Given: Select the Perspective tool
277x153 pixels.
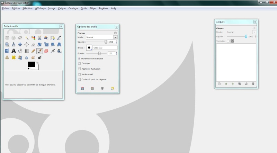Looking at the screenshot, I should [59, 44].
